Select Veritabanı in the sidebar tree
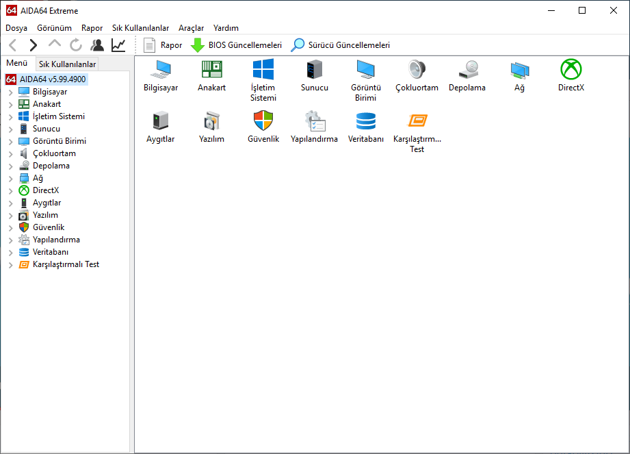Screen dimensions: 630x454 point(51,252)
